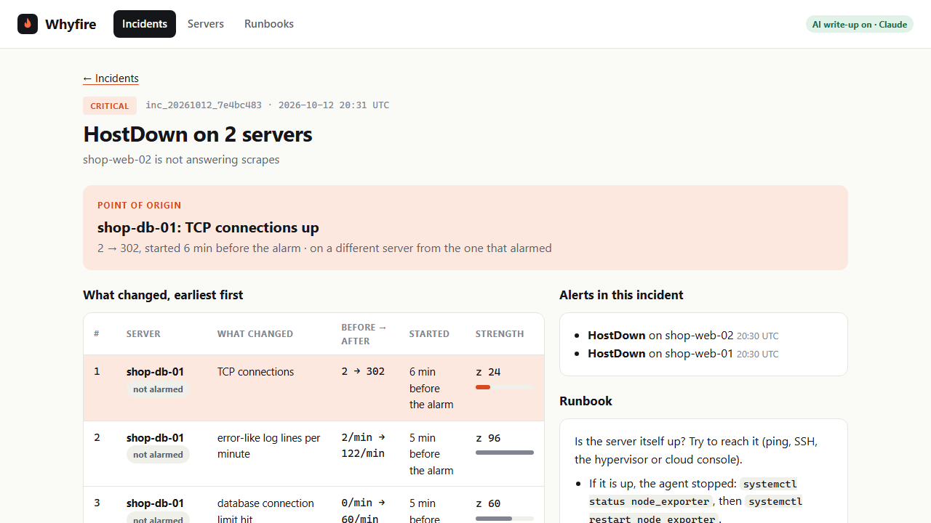Click the Runbook section heading

tap(586, 401)
